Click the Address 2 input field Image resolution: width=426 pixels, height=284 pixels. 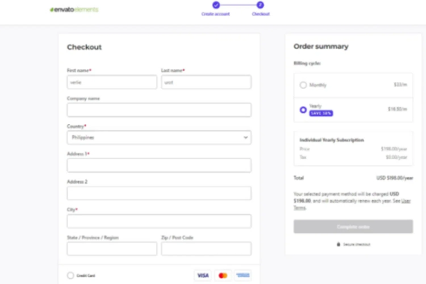point(159,193)
